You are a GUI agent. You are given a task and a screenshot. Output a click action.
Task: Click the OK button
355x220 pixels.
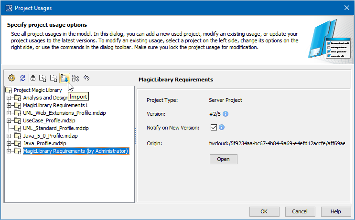point(264,211)
